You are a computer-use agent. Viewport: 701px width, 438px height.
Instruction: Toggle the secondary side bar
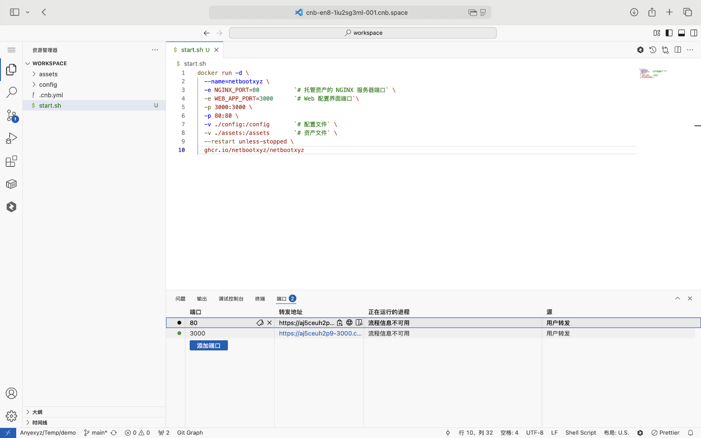tap(694, 33)
